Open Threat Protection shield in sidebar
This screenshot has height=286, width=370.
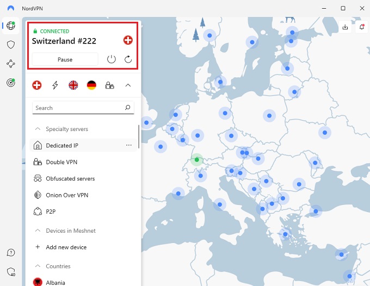pos(11,45)
